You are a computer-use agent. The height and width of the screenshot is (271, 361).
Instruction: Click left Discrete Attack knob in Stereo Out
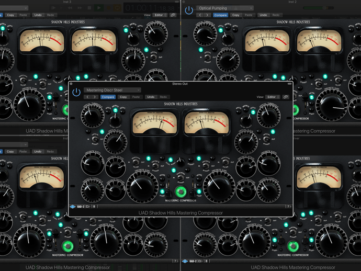click(116, 167)
